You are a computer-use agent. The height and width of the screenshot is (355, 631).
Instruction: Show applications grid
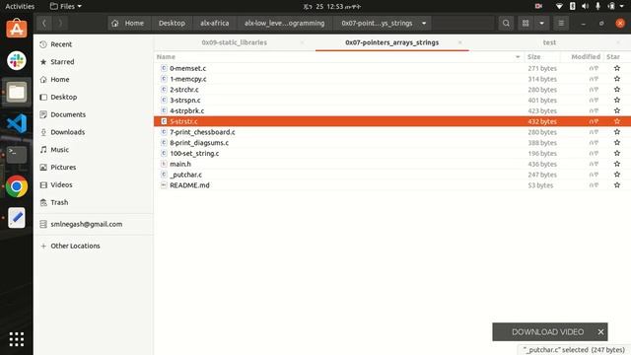17,339
